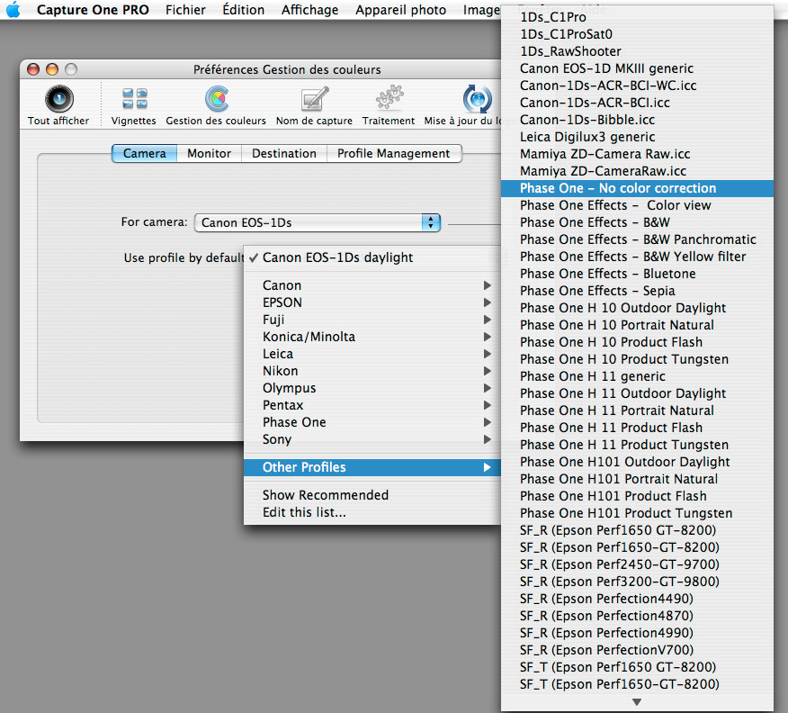Switch to the Monitor tab
The width and height of the screenshot is (788, 713).
209,153
